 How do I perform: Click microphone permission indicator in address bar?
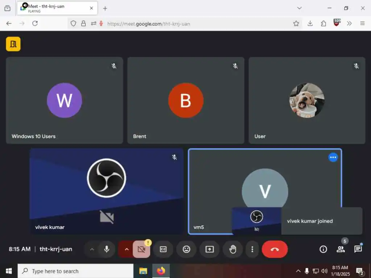point(101,24)
